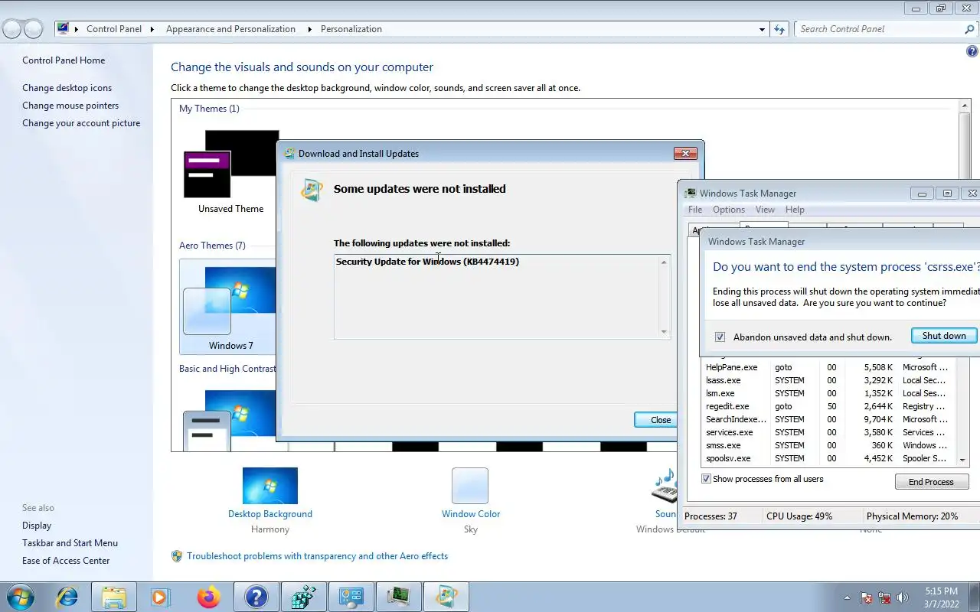Switch to Task Manager taskbar icon
The image size is (980, 612).
pos(399,596)
